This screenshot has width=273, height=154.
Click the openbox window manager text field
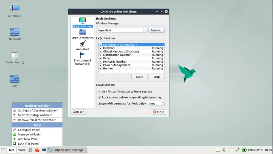pyautogui.click(x=121, y=30)
